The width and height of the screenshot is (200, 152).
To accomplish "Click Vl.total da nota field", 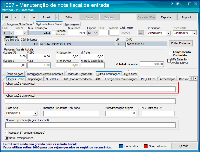I will [x=152, y=64].
